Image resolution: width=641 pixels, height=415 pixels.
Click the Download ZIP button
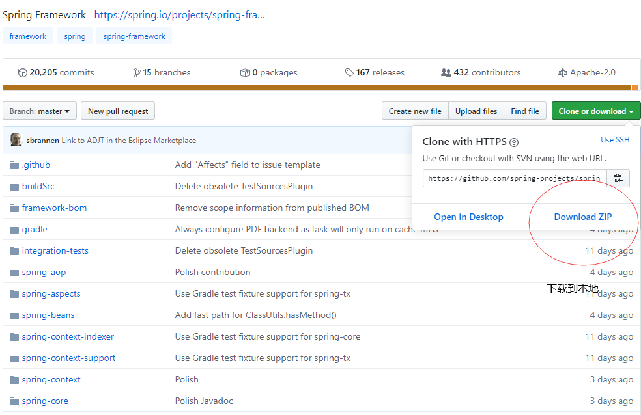(x=583, y=217)
